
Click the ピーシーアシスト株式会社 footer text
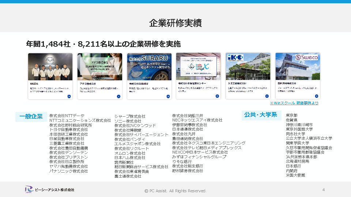[54, 190]
